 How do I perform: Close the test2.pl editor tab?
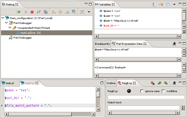pos(37,83)
